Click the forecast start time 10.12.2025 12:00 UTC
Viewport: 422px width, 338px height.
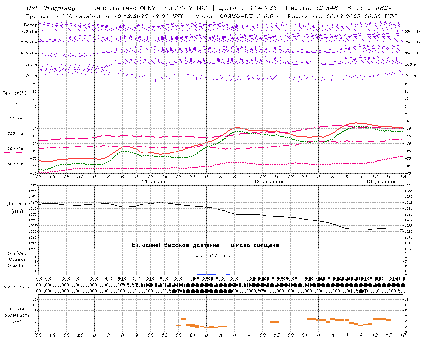(149, 16)
